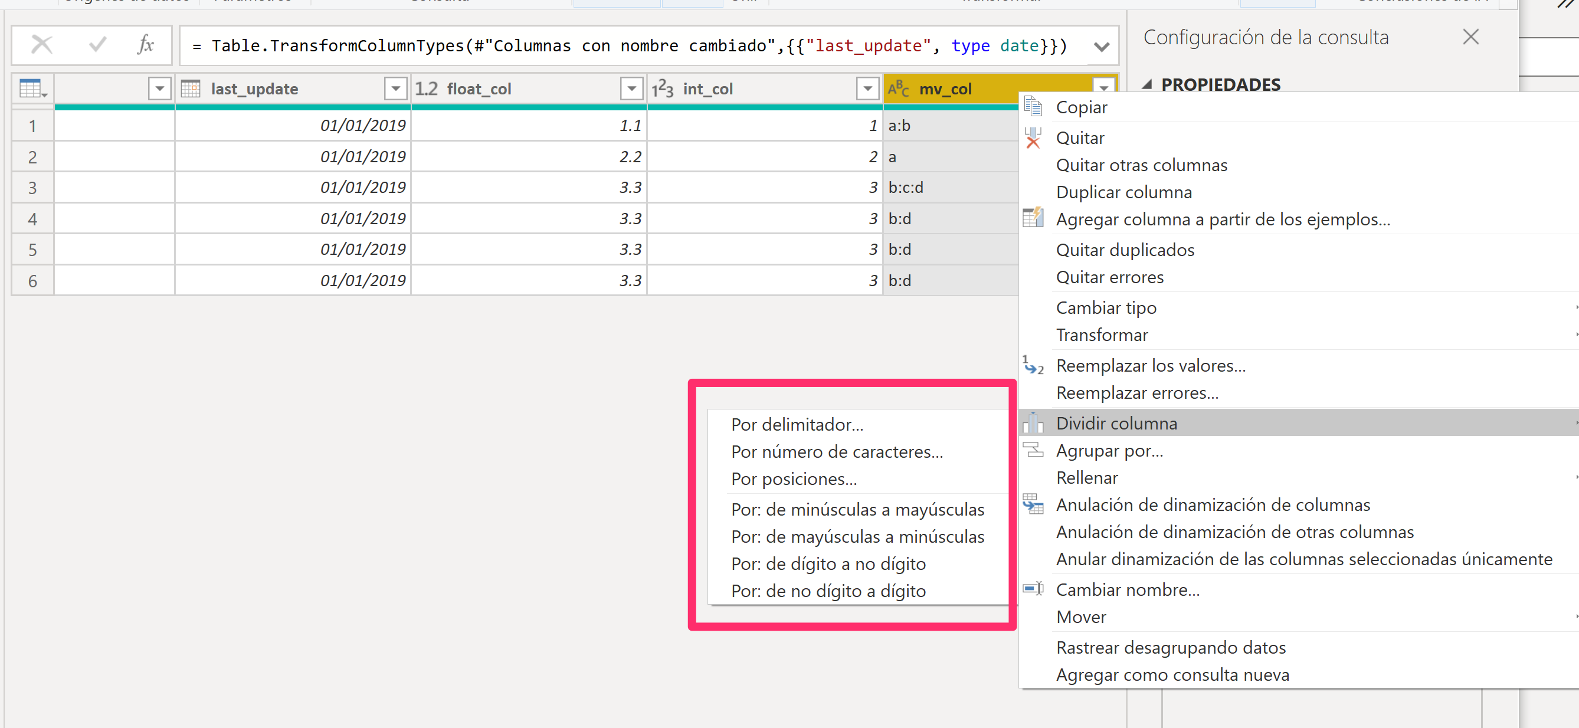The width and height of the screenshot is (1579, 728).
Task: Select Por: de minúsculas a mayúsculas
Action: pyautogui.click(x=858, y=509)
